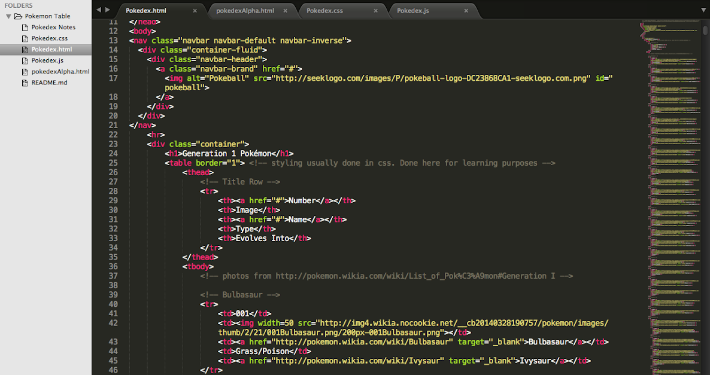Go to previous tab with left arrow
Image resolution: width=710 pixels, height=375 pixels.
99,10
